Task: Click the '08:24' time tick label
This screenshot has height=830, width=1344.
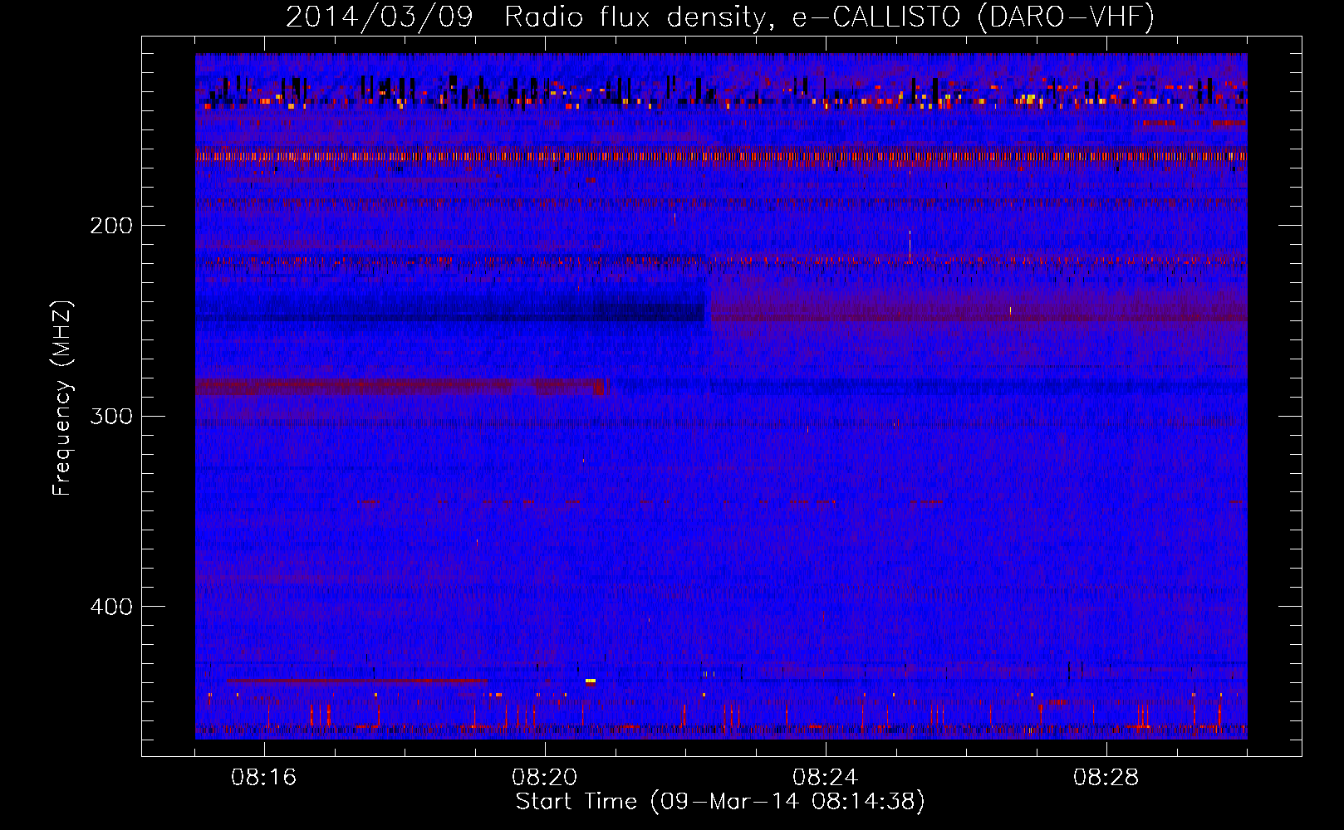Action: point(826,778)
